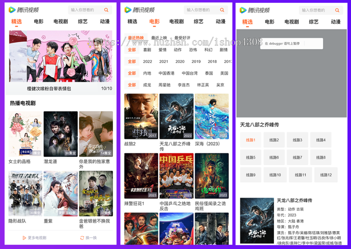The height and width of the screenshot is (249, 351).
Task: Open 战狼2 movie poster
Action: 141,117
